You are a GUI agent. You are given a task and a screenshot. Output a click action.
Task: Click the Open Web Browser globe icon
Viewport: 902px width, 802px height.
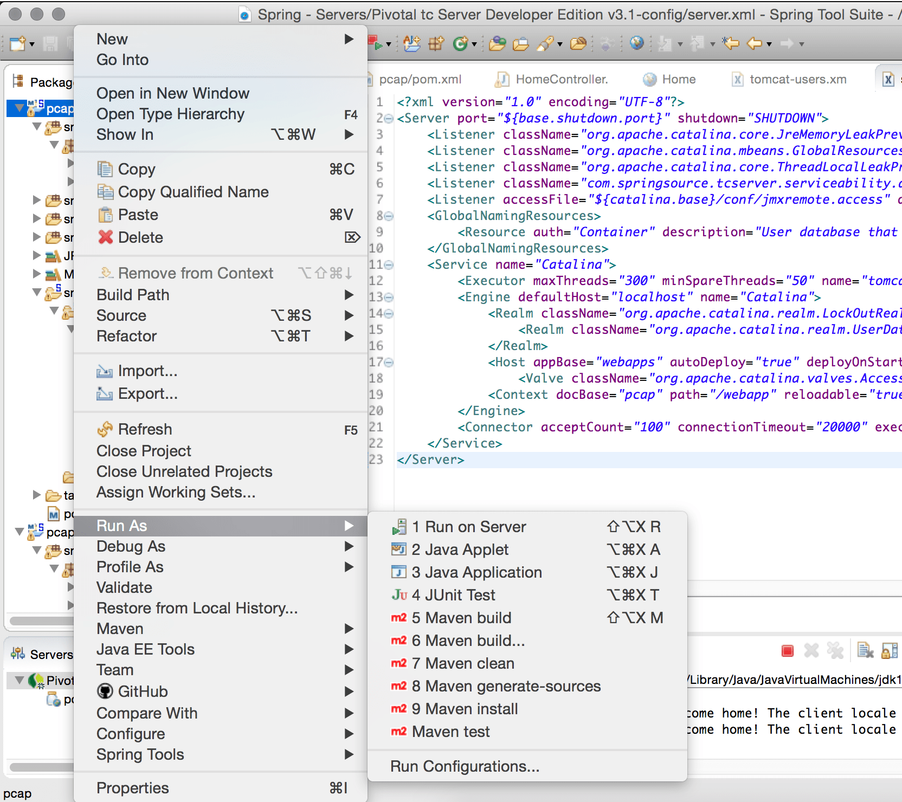(x=637, y=43)
